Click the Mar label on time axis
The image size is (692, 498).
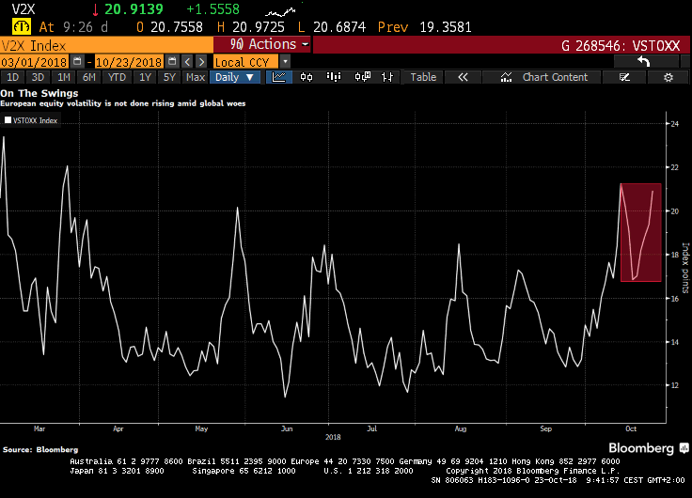point(39,428)
